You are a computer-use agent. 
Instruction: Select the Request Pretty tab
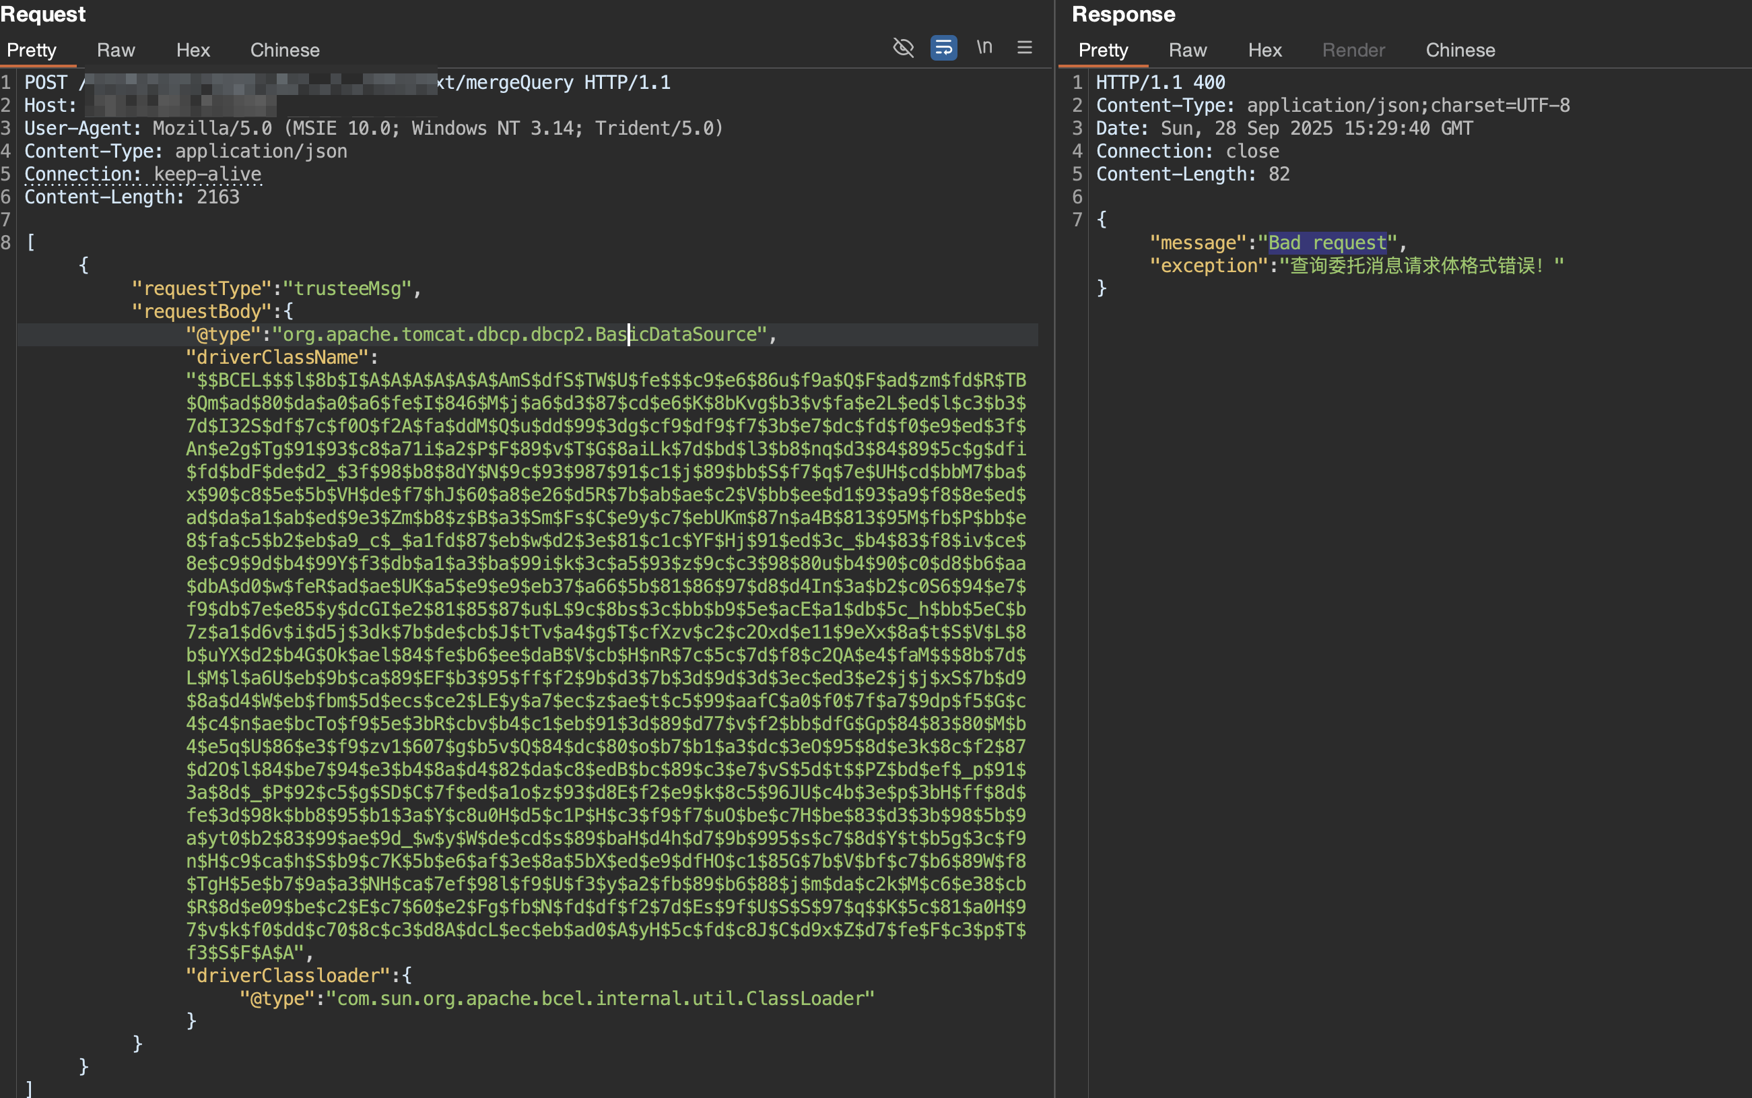32,50
